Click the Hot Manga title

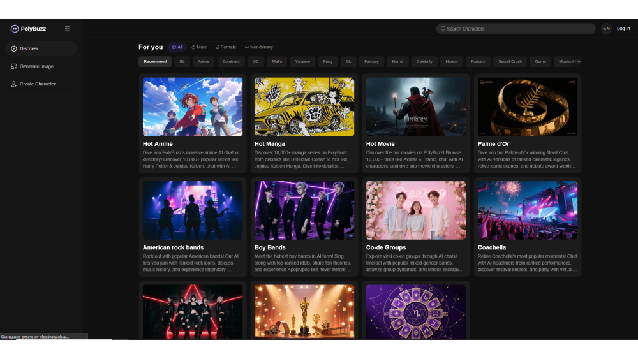(x=269, y=144)
